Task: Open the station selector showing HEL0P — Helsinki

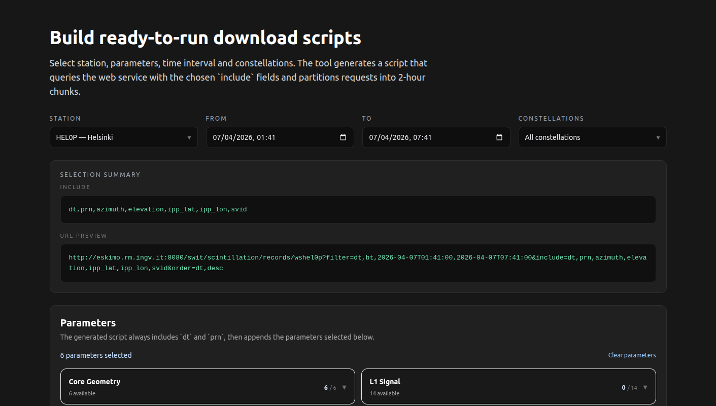Action: [x=117, y=137]
